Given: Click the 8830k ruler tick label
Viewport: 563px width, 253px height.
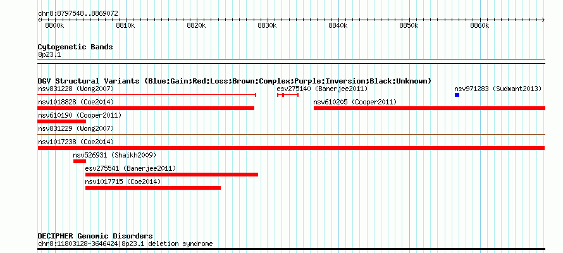Looking at the screenshot, I should click(x=268, y=26).
